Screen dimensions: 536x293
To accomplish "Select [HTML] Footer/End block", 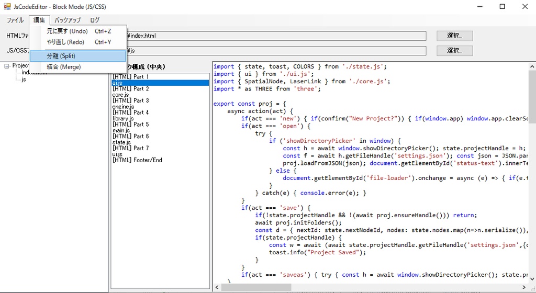I will [160, 160].
